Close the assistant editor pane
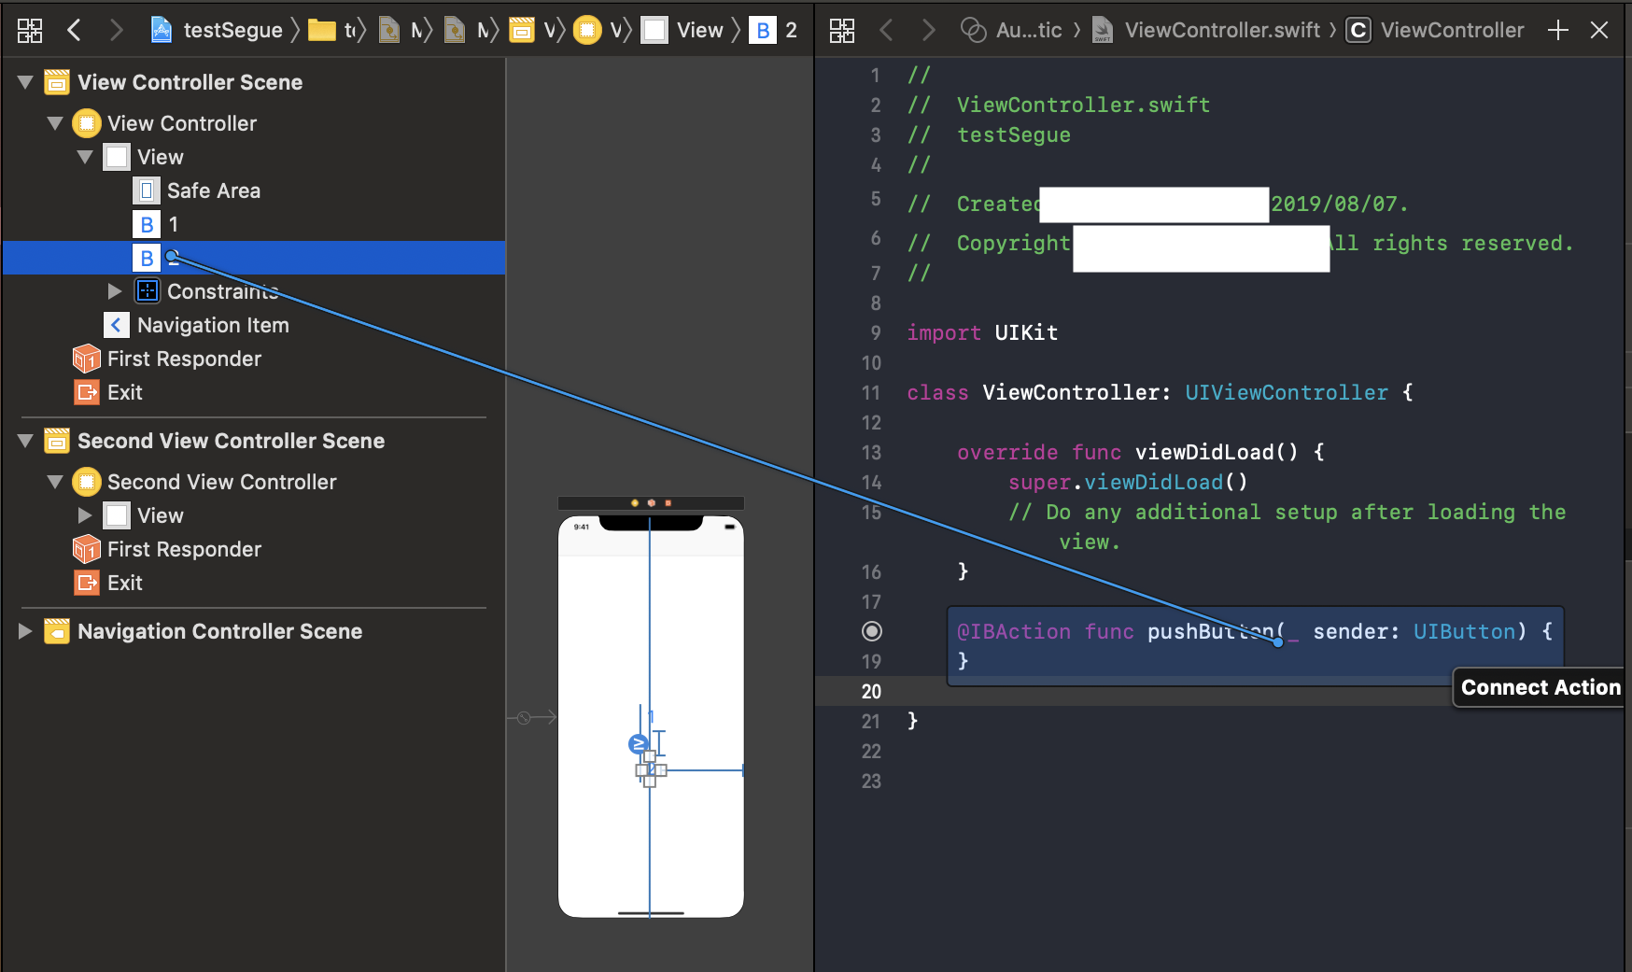 (x=1599, y=31)
